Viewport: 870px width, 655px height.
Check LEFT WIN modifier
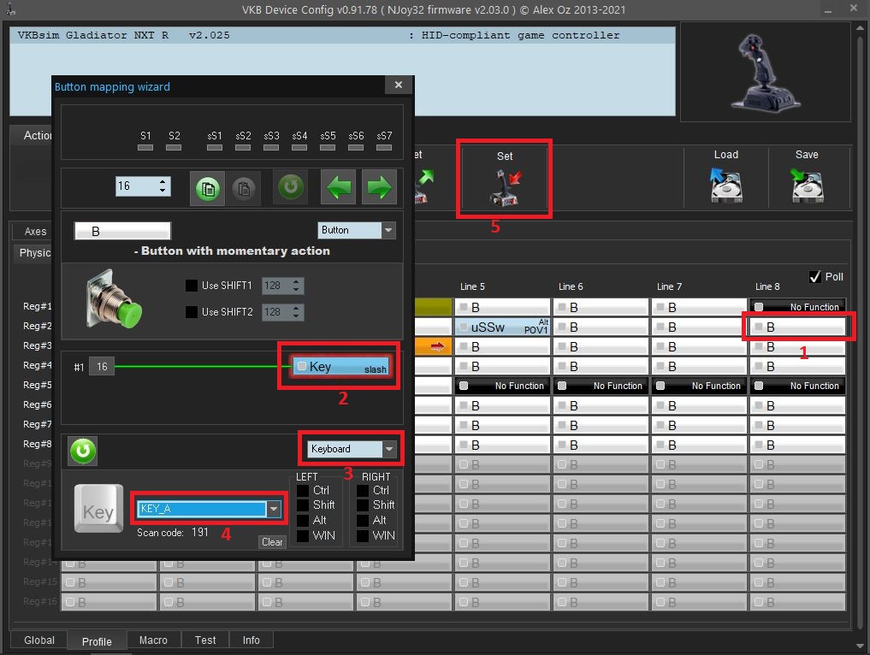(303, 535)
